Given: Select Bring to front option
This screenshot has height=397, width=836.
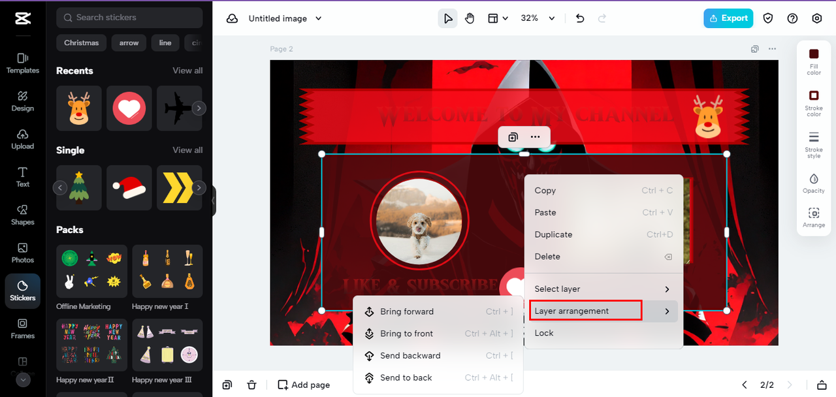Looking at the screenshot, I should [438, 334].
